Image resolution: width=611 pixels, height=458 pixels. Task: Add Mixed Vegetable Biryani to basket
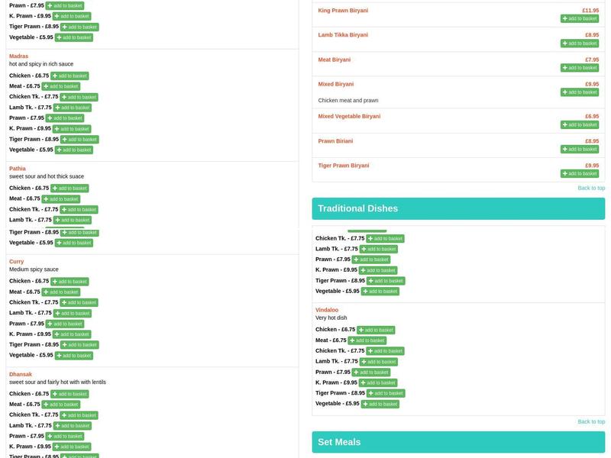click(x=579, y=124)
